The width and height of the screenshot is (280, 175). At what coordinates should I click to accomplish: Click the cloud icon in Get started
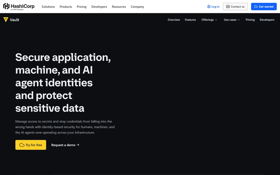pyautogui.click(x=256, y=7)
